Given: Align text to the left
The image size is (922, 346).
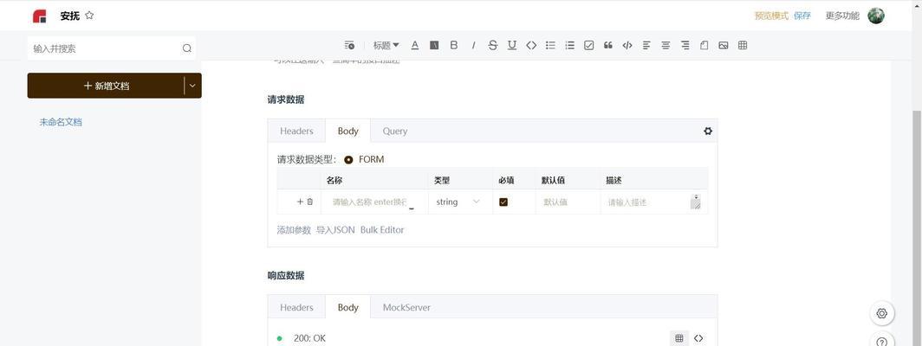Looking at the screenshot, I should click(x=646, y=45).
